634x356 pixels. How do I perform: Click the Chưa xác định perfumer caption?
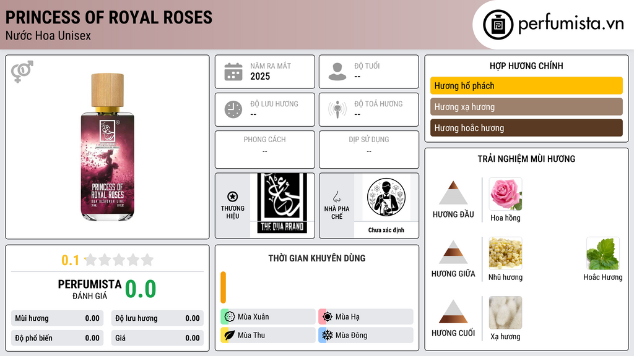pyautogui.click(x=386, y=230)
